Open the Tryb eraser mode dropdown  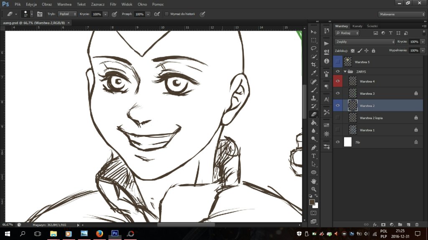[67, 14]
